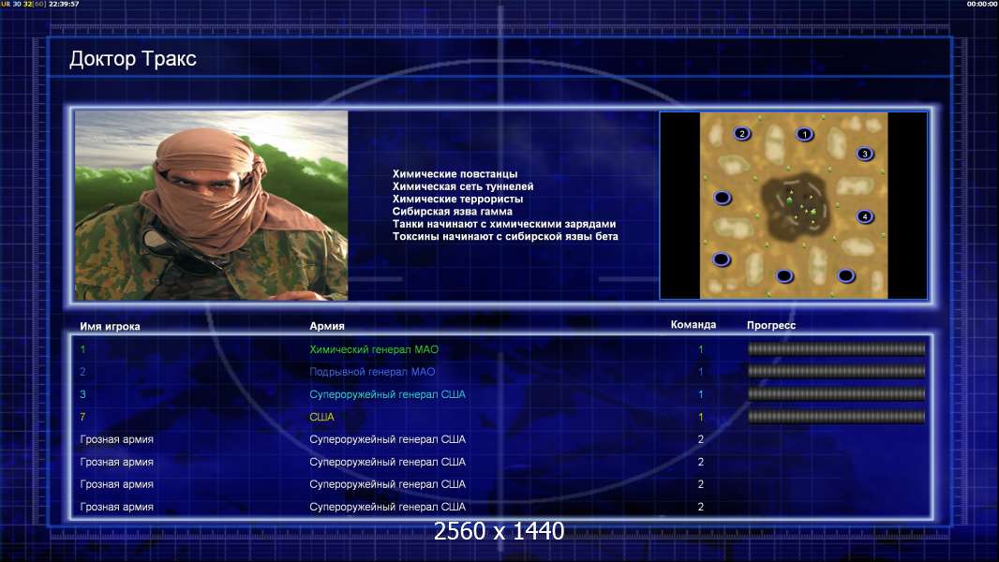Image resolution: width=999 pixels, height=562 pixels.
Task: Click the yellow США army entry
Action: (x=321, y=417)
